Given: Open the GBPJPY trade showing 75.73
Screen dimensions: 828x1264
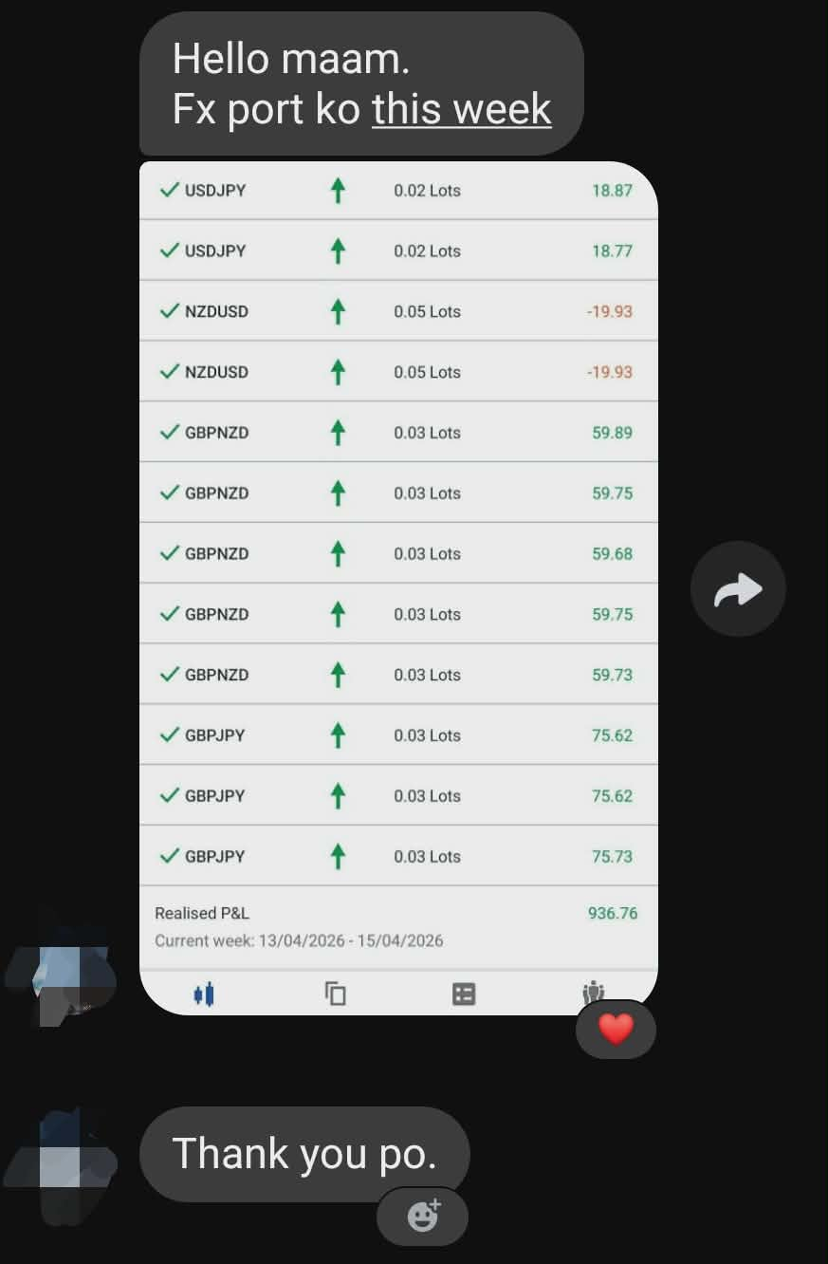Looking at the screenshot, I should [x=398, y=856].
